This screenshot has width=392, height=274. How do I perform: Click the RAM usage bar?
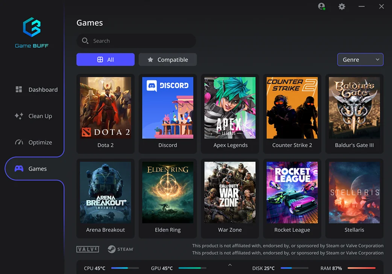(x=362, y=268)
